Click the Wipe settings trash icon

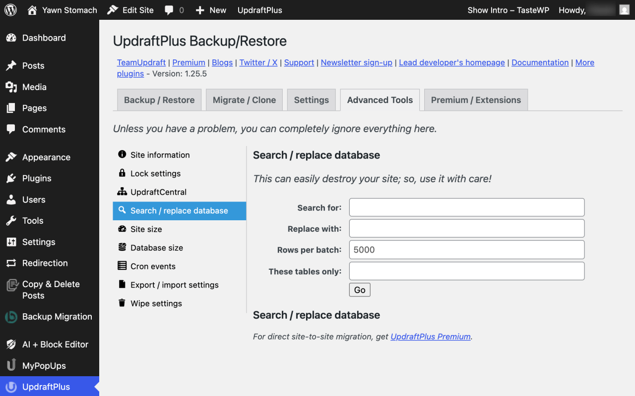[x=122, y=303]
